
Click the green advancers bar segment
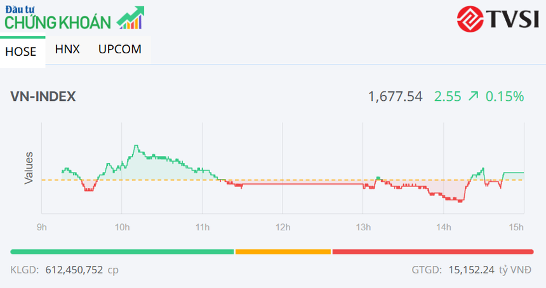tap(122, 252)
